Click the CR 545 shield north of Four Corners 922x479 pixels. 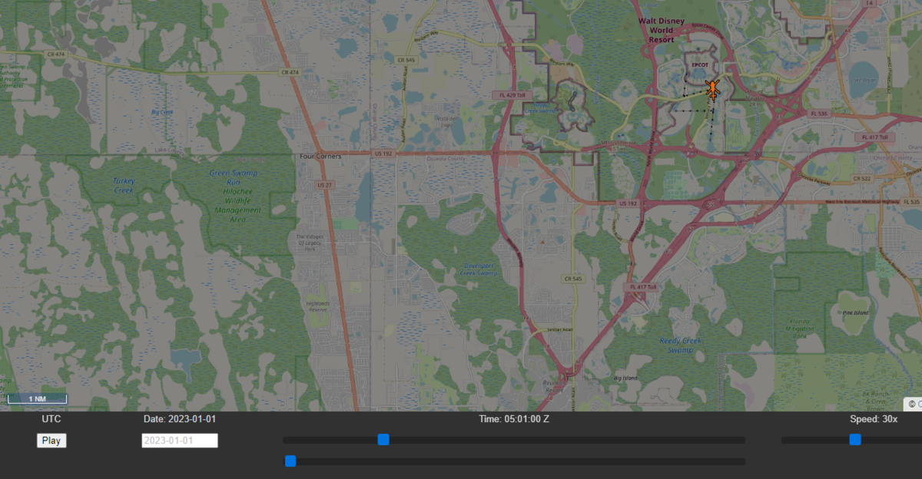tap(407, 60)
